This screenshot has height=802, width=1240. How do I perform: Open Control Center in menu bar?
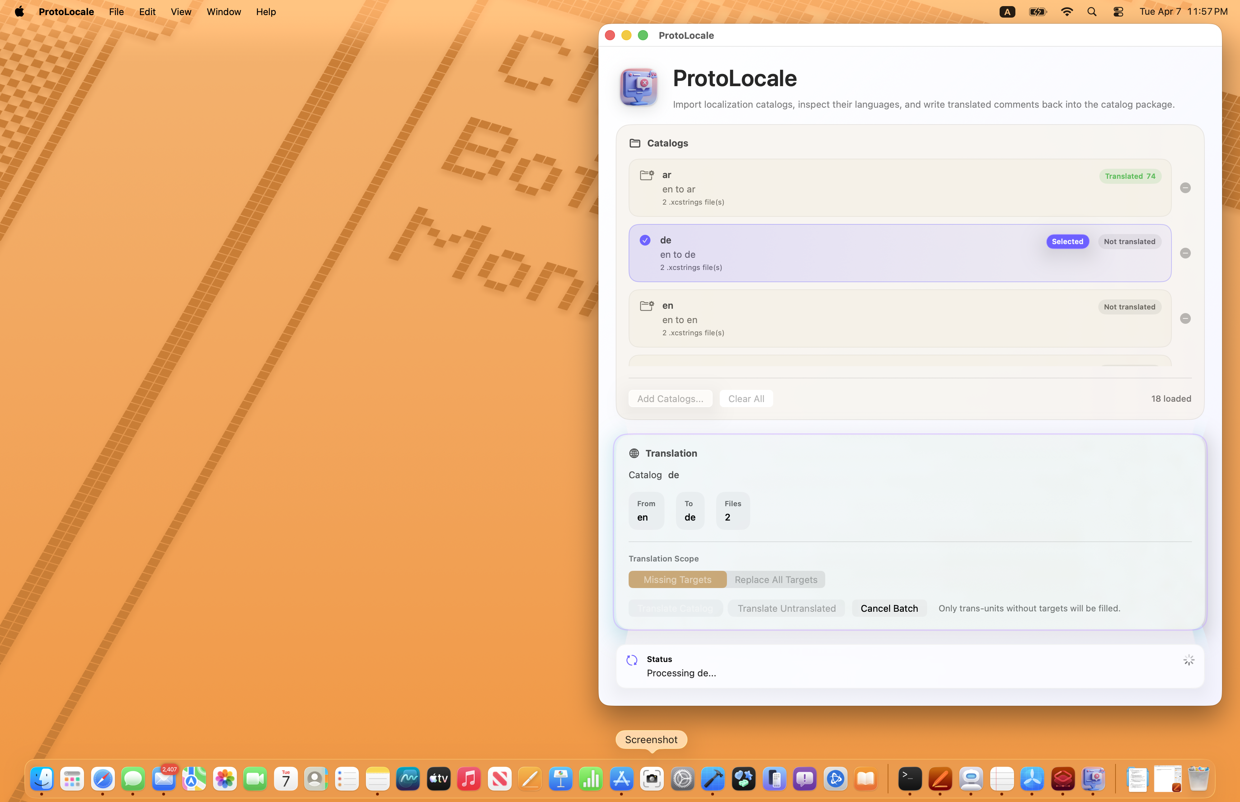tap(1118, 11)
